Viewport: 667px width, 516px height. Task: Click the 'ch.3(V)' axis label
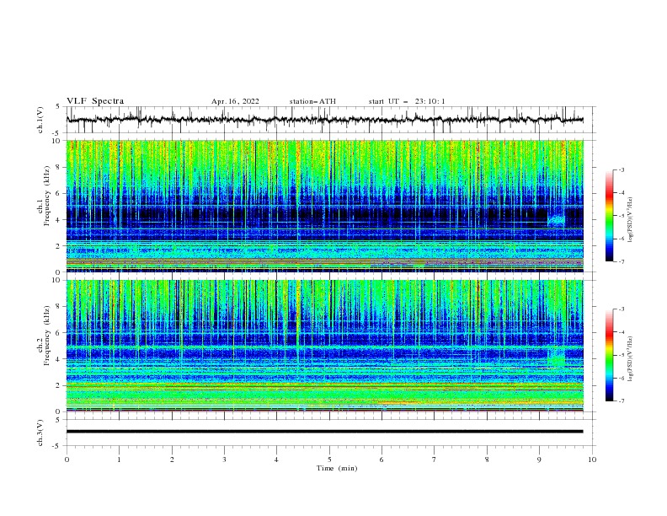coord(40,433)
